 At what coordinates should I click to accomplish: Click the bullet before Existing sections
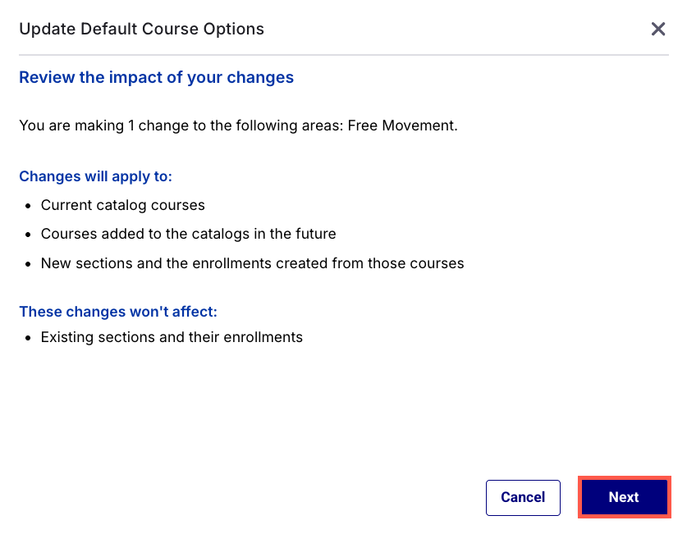click(28, 338)
